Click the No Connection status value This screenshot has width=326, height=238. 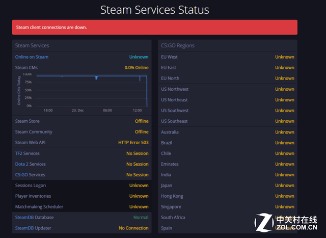[x=133, y=228]
